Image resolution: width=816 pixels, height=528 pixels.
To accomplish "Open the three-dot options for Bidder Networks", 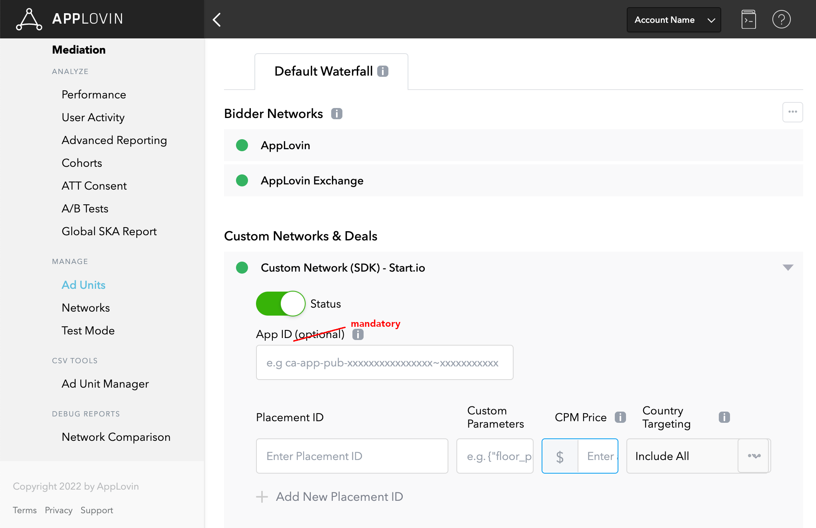I will 792,112.
